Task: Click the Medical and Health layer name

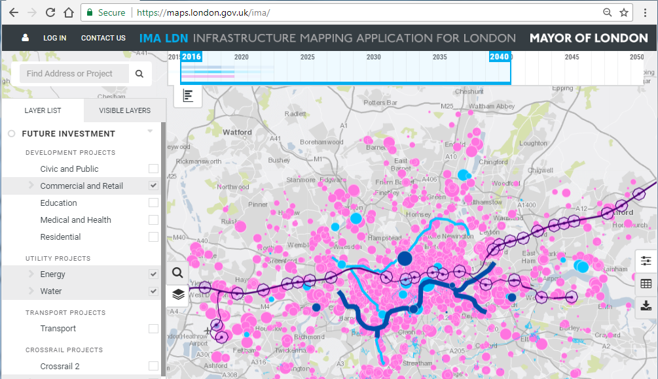Action: tap(75, 220)
